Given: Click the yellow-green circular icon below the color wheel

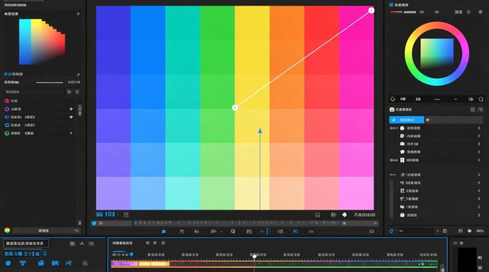Looking at the screenshot, I should pyautogui.click(x=393, y=99).
